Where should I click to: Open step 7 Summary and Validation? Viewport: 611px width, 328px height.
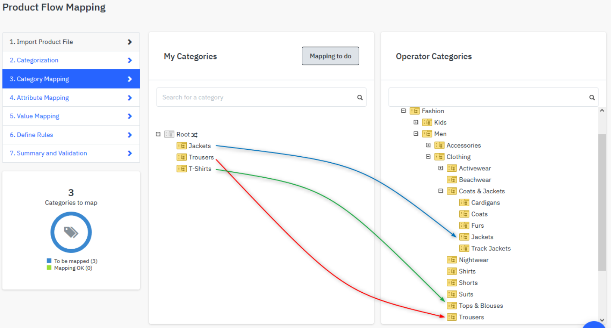click(x=71, y=153)
